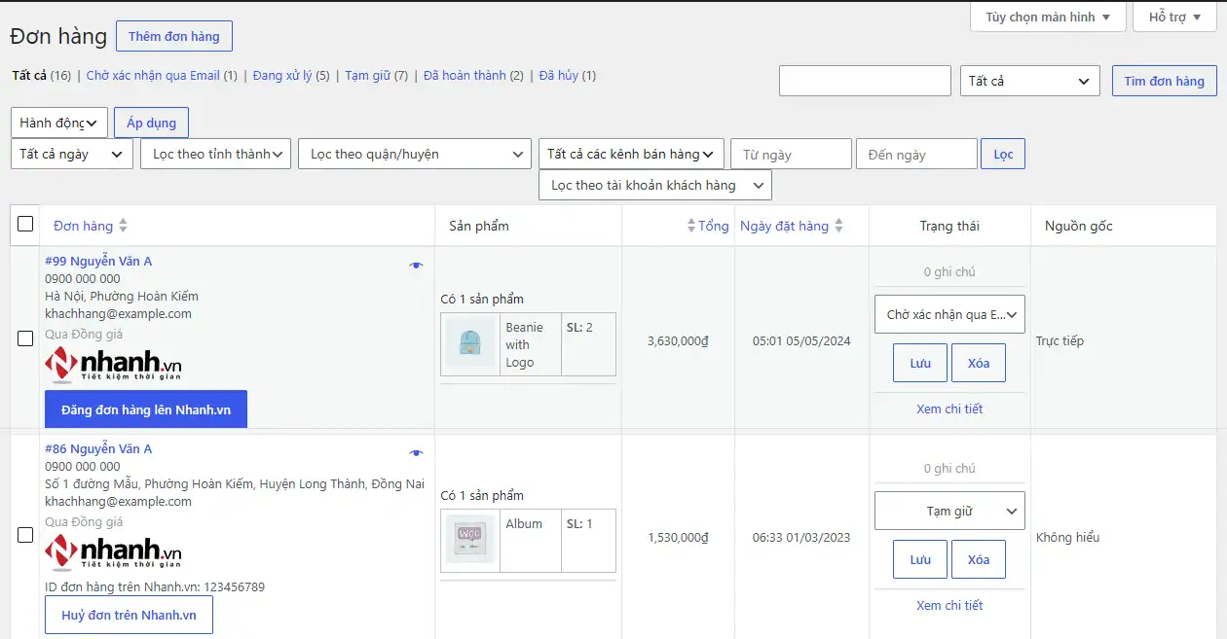Expand the Hỗ trợ help panel
Image resolution: width=1227 pixels, height=639 pixels.
(x=1174, y=17)
